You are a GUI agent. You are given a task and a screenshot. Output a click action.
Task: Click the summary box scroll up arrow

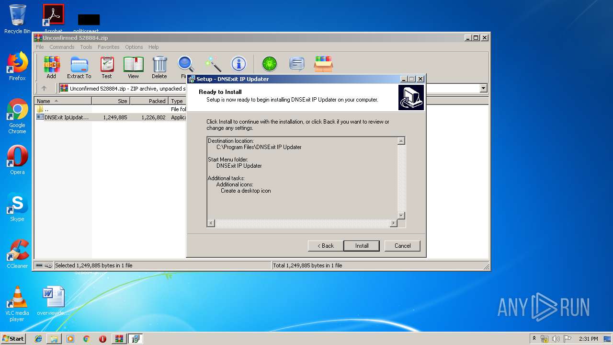401,141
